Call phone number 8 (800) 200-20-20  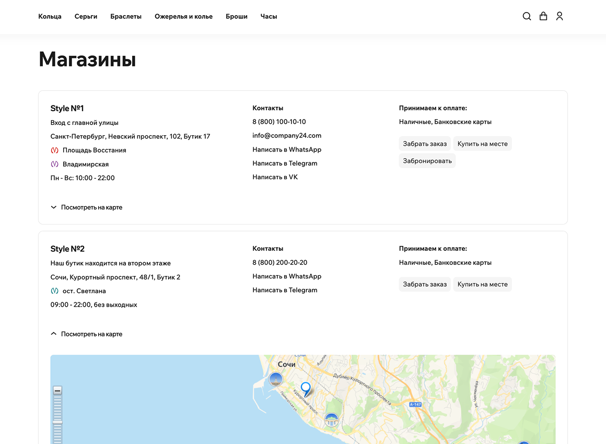point(279,263)
